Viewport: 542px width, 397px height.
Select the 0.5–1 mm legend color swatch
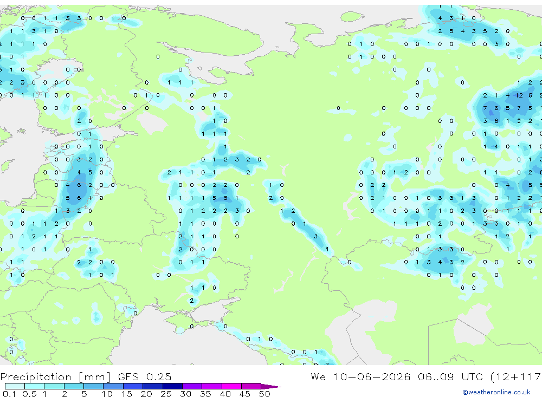(34, 386)
